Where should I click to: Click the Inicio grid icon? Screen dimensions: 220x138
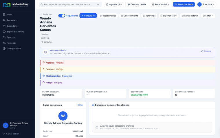pos(4,15)
